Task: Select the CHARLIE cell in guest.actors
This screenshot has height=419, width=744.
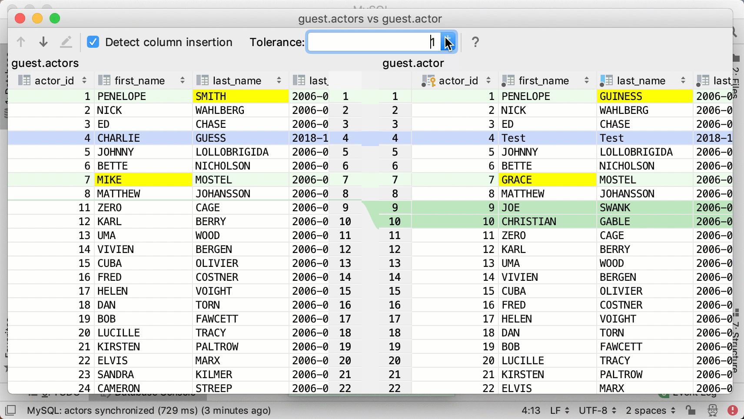Action: click(143, 138)
